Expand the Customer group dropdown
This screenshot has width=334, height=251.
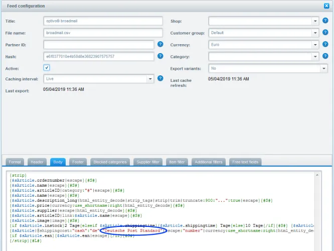tap(315, 33)
